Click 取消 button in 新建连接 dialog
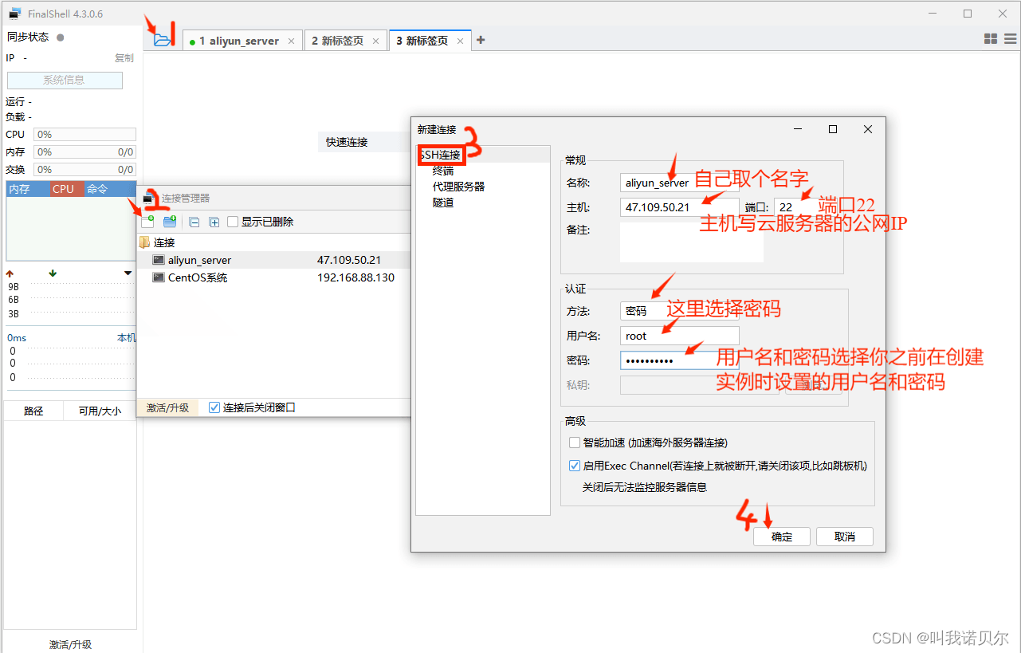This screenshot has width=1021, height=653. coord(845,537)
